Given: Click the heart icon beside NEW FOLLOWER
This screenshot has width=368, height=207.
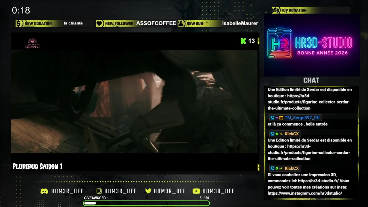Looking at the screenshot, I should [x=99, y=24].
